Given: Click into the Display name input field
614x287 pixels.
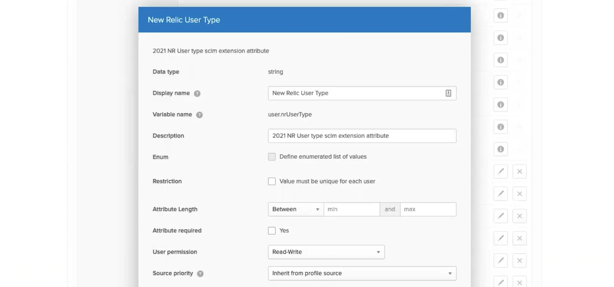Looking at the screenshot, I should pos(362,93).
